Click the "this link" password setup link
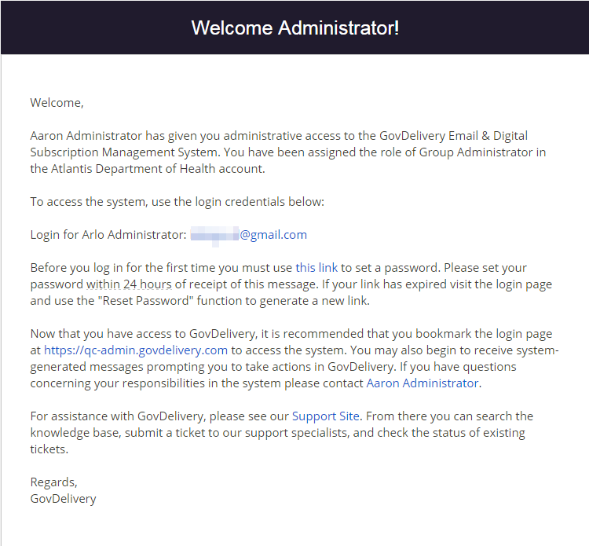 pyautogui.click(x=316, y=267)
